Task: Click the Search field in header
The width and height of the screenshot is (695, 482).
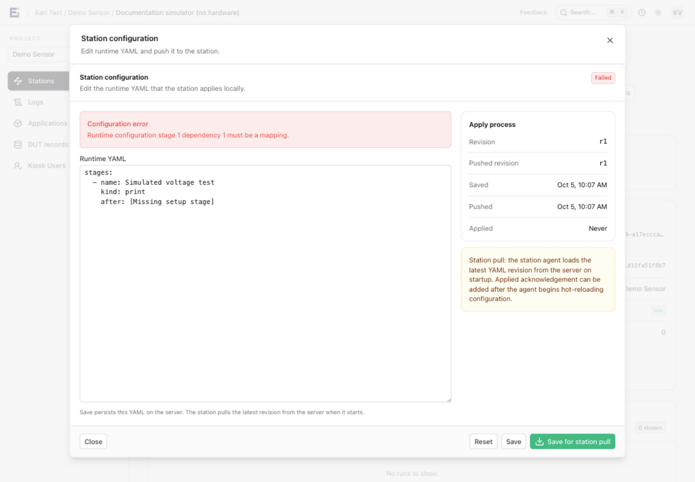Action: [592, 12]
